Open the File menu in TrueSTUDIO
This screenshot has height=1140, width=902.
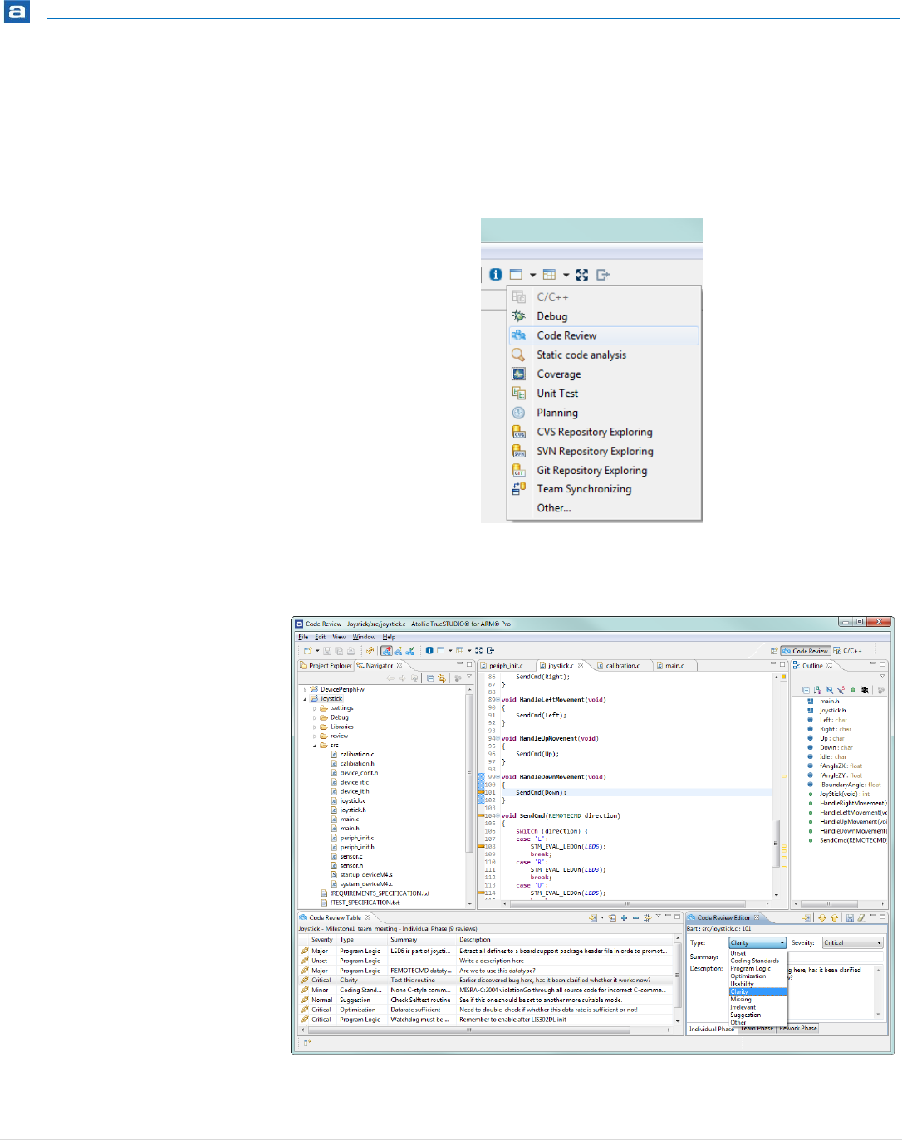pos(303,637)
